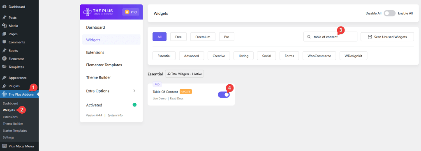Viewport: 421px width, 151px height.
Task: Click the Books pin icon
Action: click(x=4, y=50)
